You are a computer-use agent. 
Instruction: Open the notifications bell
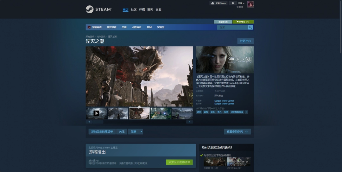233,3
